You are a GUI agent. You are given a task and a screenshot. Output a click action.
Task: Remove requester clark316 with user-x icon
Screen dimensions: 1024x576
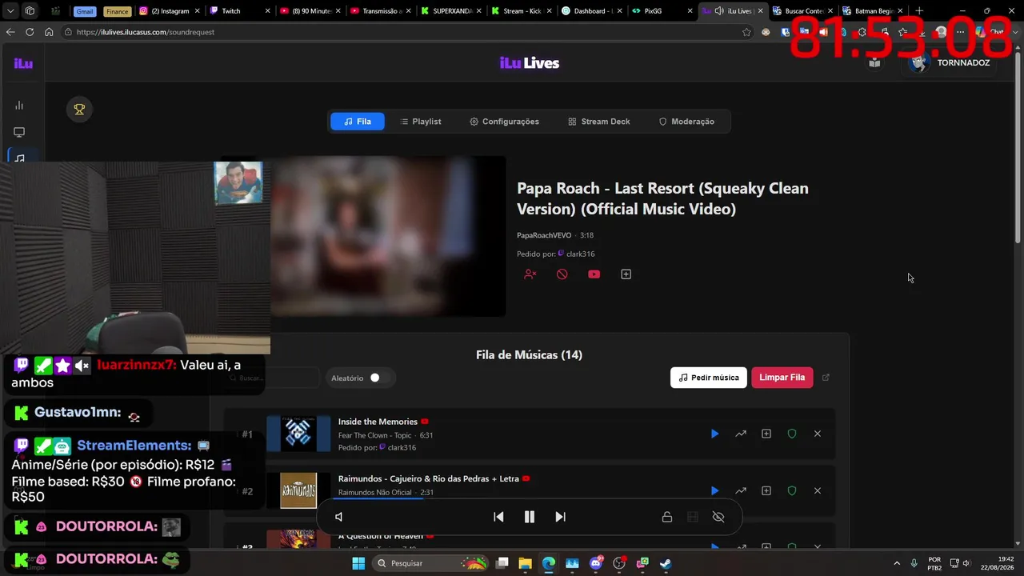[530, 274]
